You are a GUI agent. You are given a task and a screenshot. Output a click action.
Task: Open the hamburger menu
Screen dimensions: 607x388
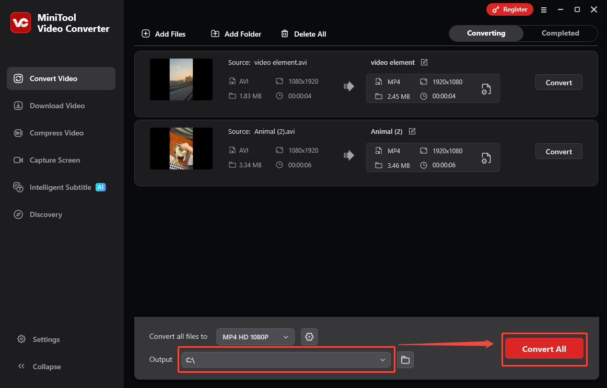(544, 9)
